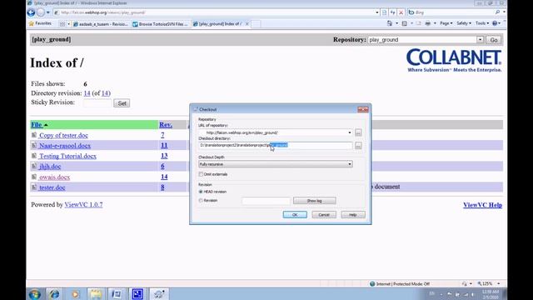Screen dimensions: 533x300
Task: Click the Feeds icon in command bar
Action: (404, 23)
